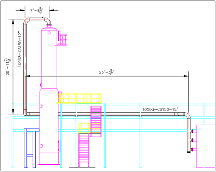Screen dimensions: 216x172
Task: Click the 53'-3 5/8" horizontal dimension text
Action: (107, 72)
